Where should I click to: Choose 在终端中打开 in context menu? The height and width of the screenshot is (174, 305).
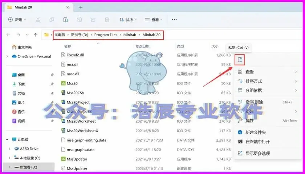coord(268,142)
